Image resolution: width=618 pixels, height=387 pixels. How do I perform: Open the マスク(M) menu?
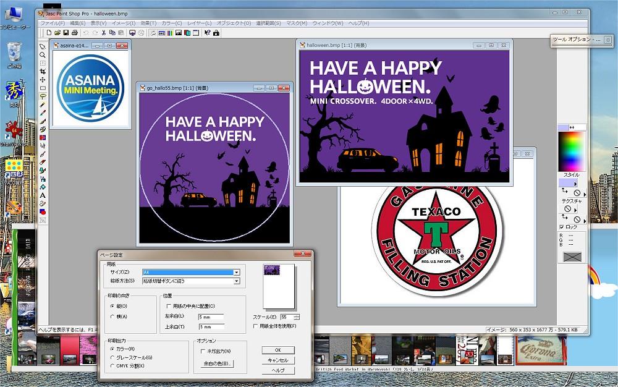click(x=297, y=23)
